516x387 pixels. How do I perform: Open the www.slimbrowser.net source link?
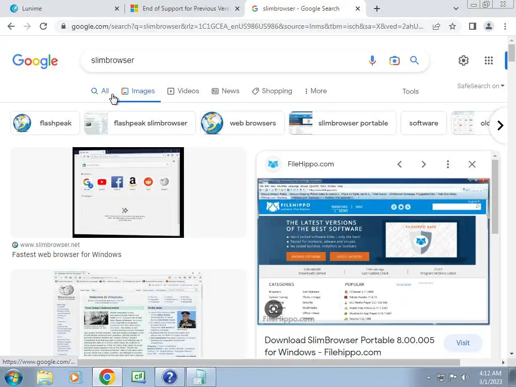click(50, 245)
